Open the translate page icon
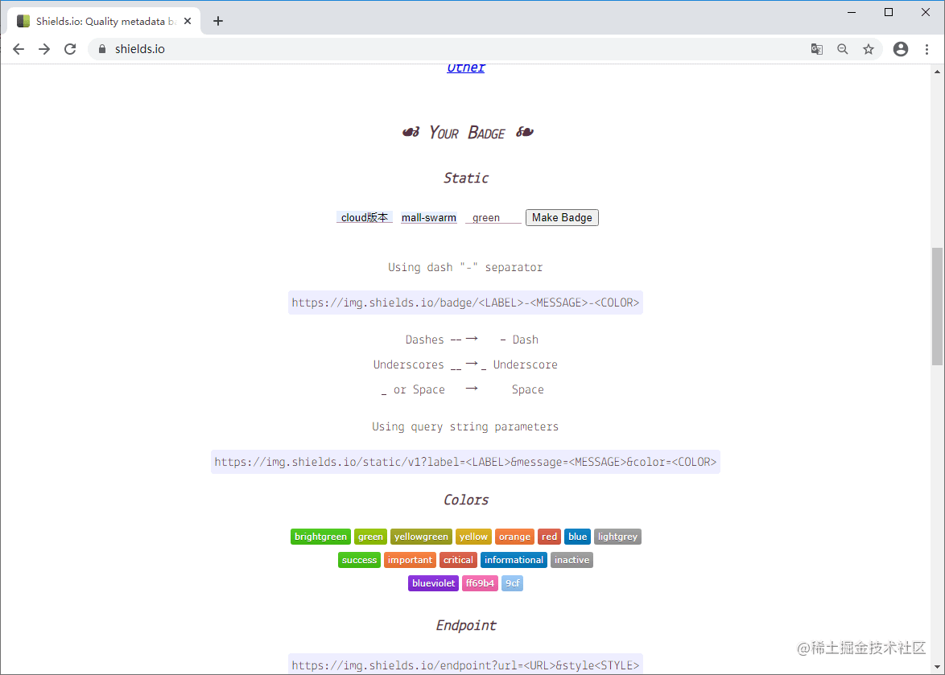The height and width of the screenshot is (675, 945). click(x=817, y=49)
